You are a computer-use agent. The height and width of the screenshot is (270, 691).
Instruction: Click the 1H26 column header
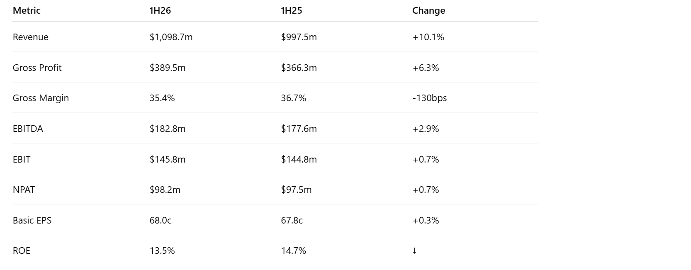click(160, 11)
